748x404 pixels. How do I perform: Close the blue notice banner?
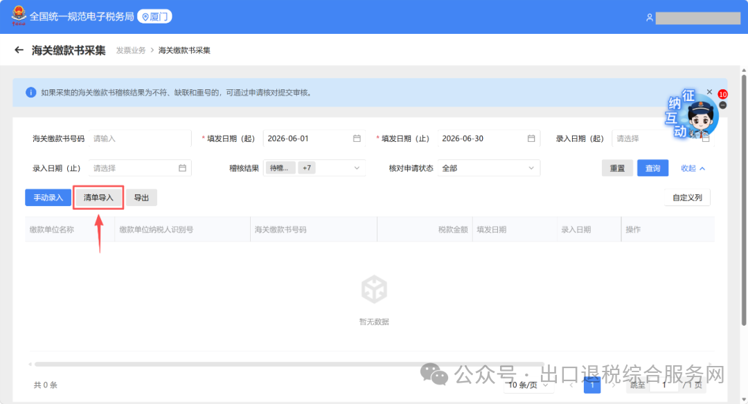click(x=709, y=92)
